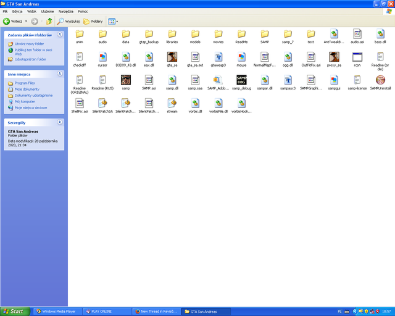Click Publikuj ten folder w sieci Web
The height and width of the screenshot is (316, 395).
[x=33, y=52]
